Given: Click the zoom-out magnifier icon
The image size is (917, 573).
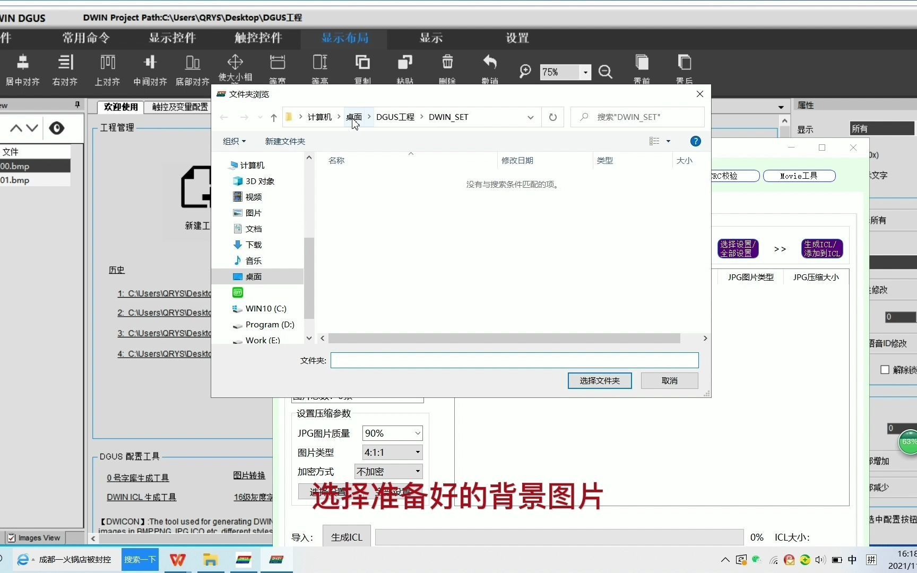Looking at the screenshot, I should click(605, 72).
